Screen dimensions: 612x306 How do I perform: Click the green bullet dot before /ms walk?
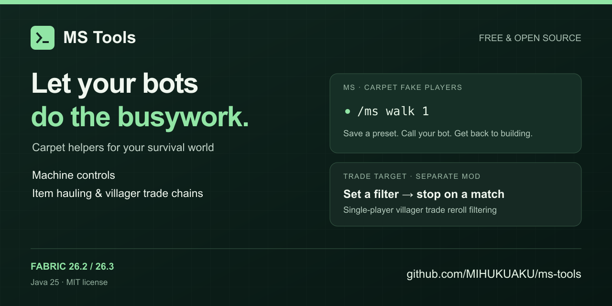[x=348, y=111]
